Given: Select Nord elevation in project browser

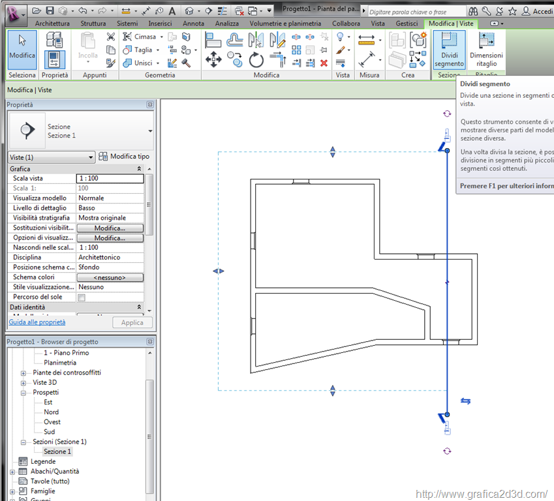Looking at the screenshot, I should tap(51, 412).
